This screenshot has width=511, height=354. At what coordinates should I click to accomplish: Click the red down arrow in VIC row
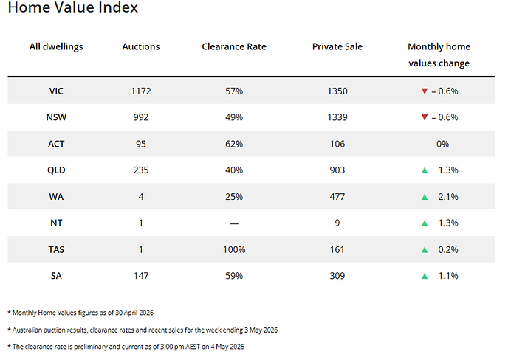[x=425, y=91]
